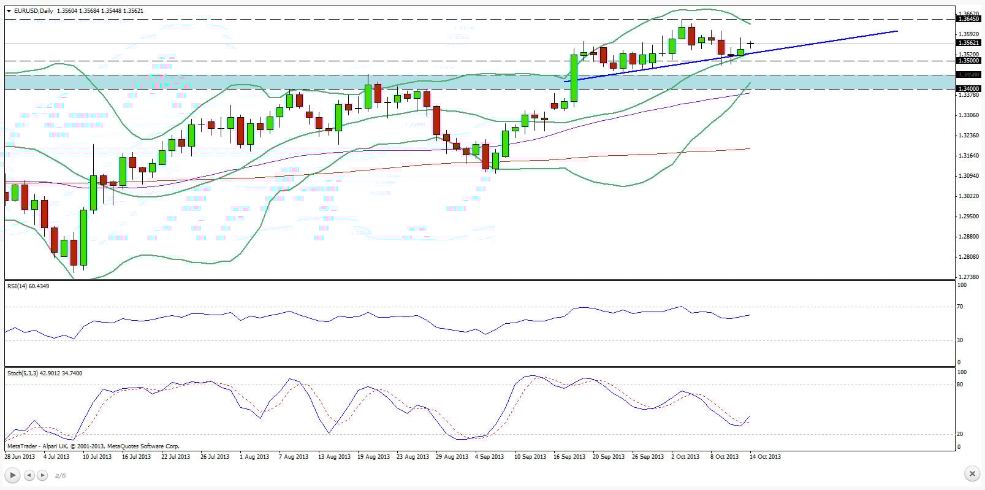
Task: Select the 1.36450 price level label
Action: point(969,19)
